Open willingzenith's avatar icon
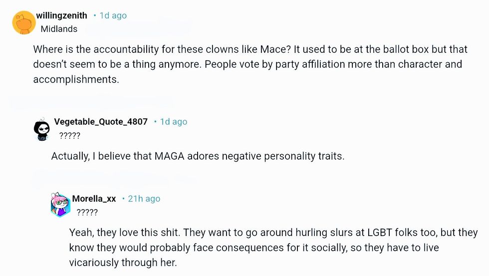The height and width of the screenshot is (276, 489). (23, 22)
